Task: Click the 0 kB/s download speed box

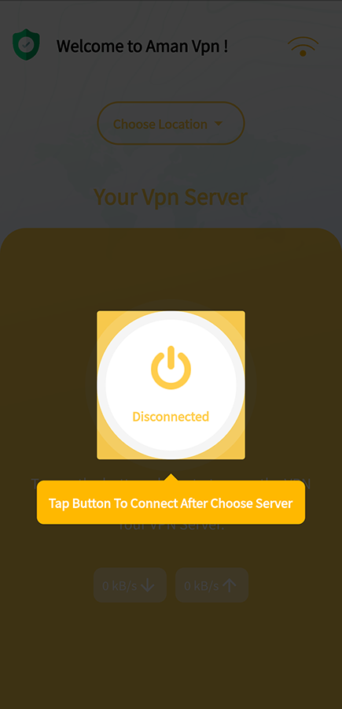Action: pyautogui.click(x=130, y=585)
